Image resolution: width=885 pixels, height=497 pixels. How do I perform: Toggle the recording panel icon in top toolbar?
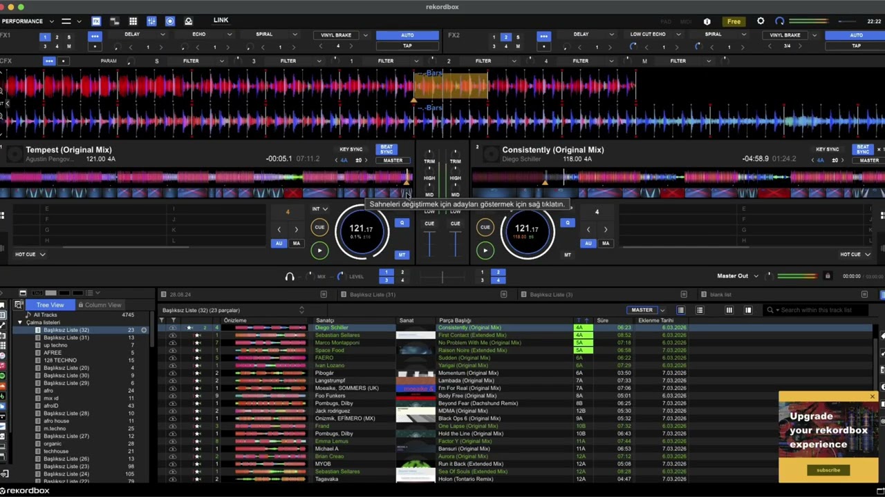click(170, 21)
